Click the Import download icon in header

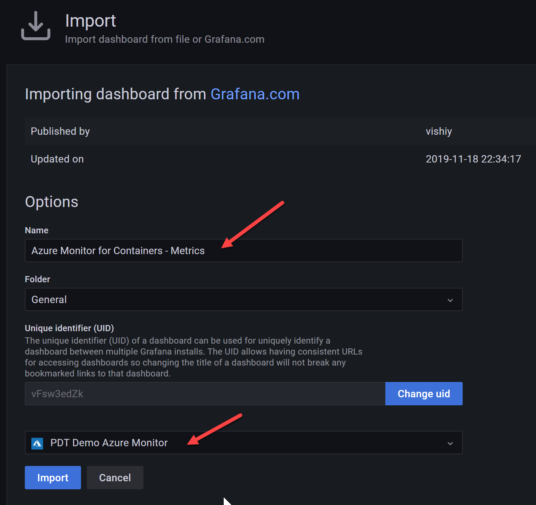36,26
